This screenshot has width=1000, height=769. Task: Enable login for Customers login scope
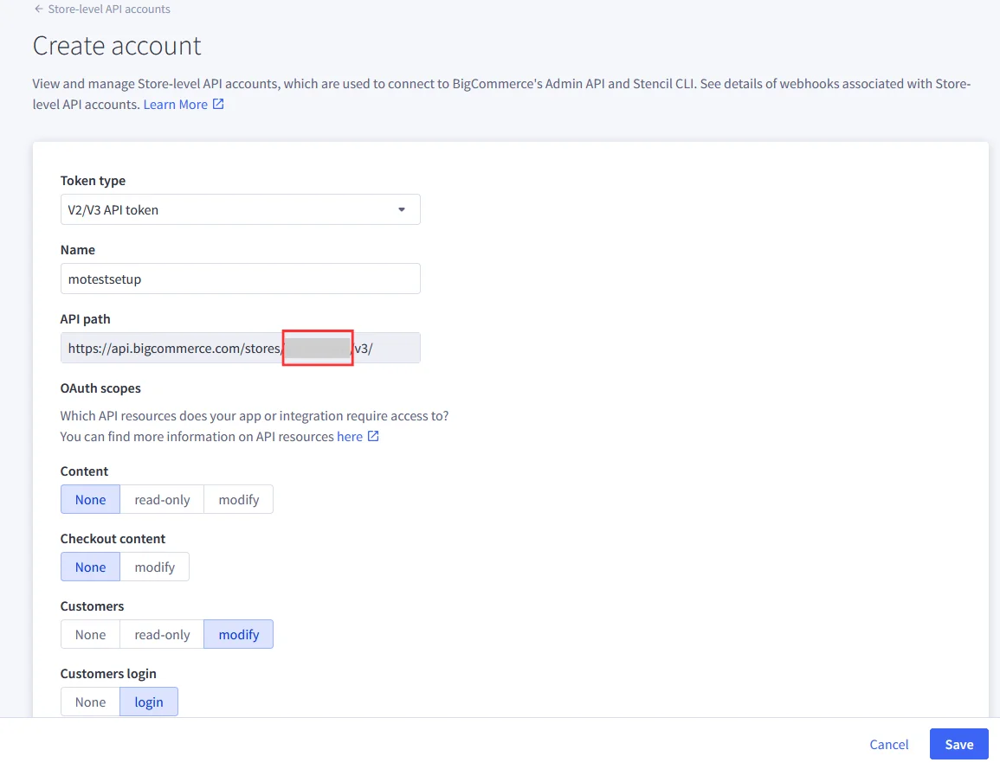148,702
